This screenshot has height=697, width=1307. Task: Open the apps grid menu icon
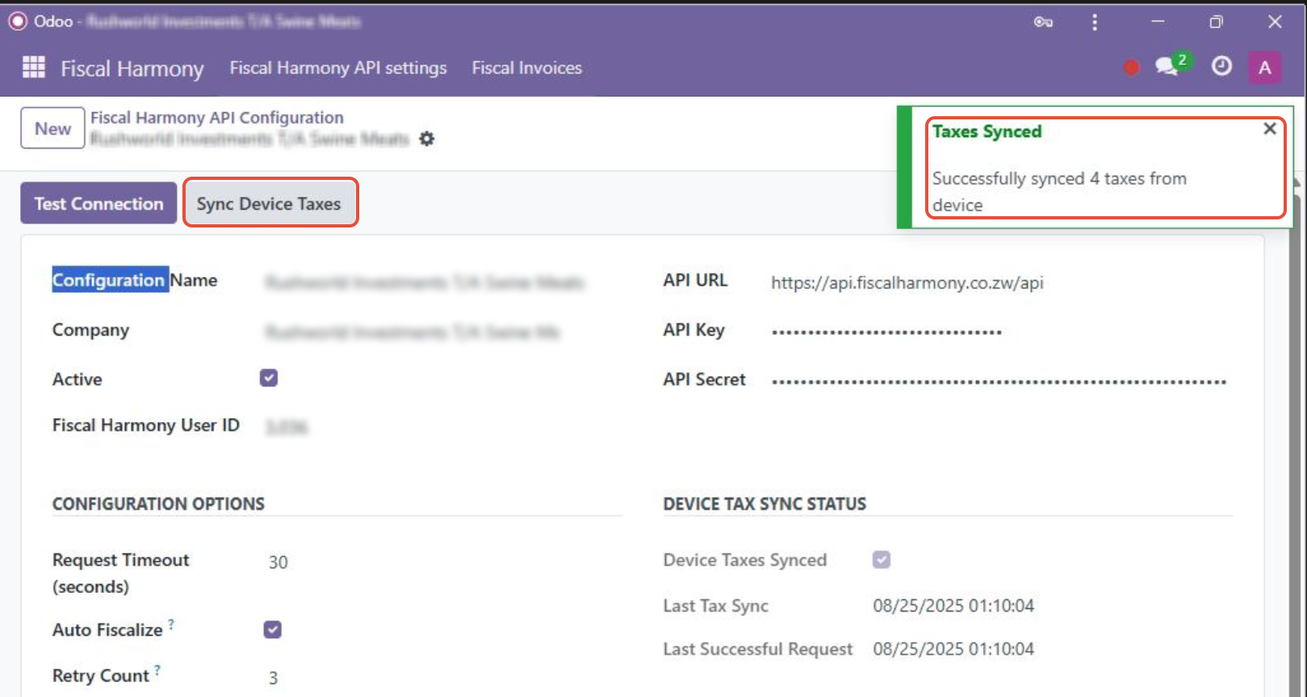coord(34,67)
